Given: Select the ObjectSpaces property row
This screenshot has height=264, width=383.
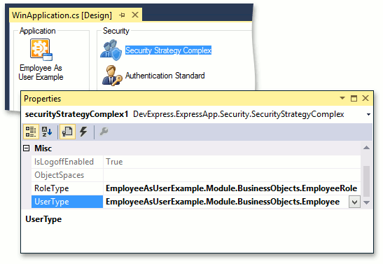Looking at the screenshot, I should tap(196, 175).
